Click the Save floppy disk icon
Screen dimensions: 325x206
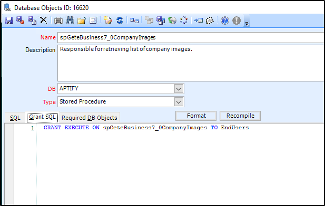[9, 20]
